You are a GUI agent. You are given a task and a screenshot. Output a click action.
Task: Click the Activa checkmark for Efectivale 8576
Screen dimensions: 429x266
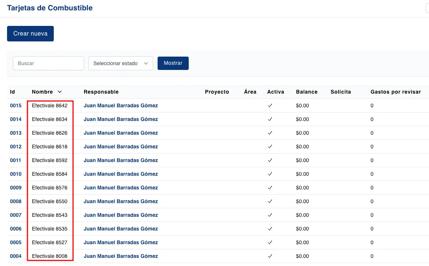tap(270, 188)
